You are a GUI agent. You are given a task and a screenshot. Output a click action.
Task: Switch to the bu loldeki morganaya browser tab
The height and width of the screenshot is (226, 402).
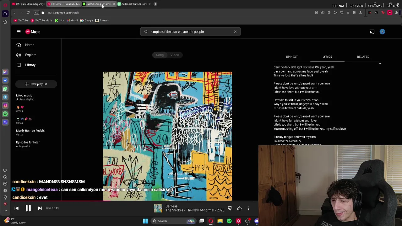(28, 4)
